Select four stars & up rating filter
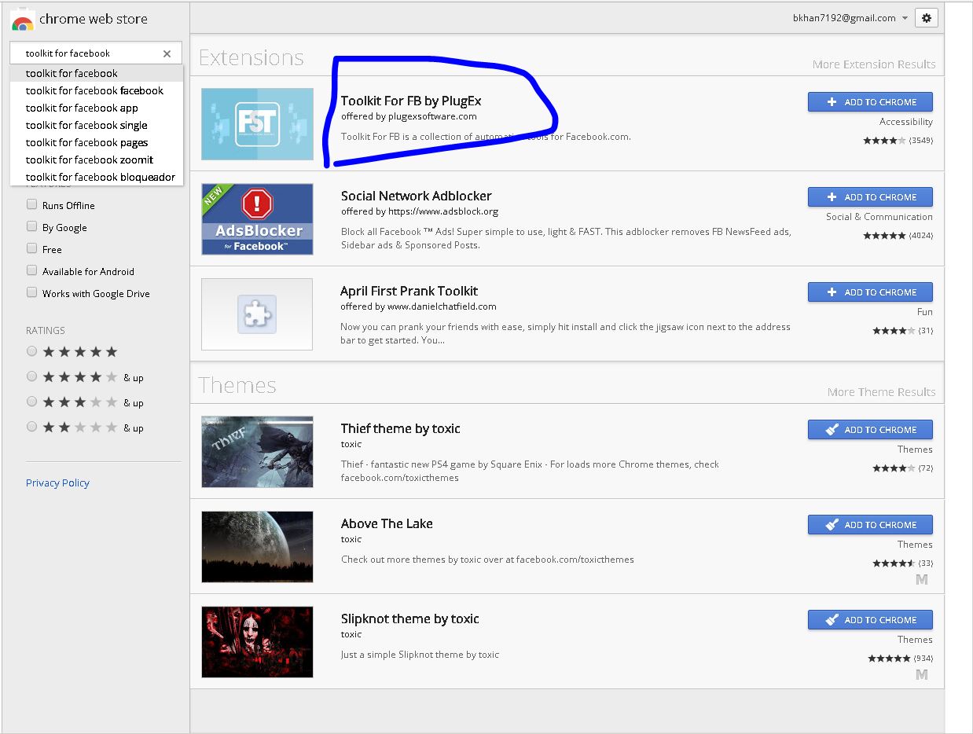This screenshot has height=734, width=973. pyautogui.click(x=32, y=376)
